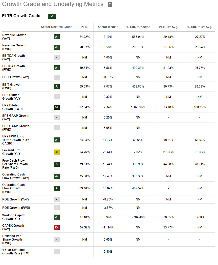Click the A- grade badge for Working Capital Growth
Image resolution: width=218 pixels, height=265 pixels.
[57, 217]
